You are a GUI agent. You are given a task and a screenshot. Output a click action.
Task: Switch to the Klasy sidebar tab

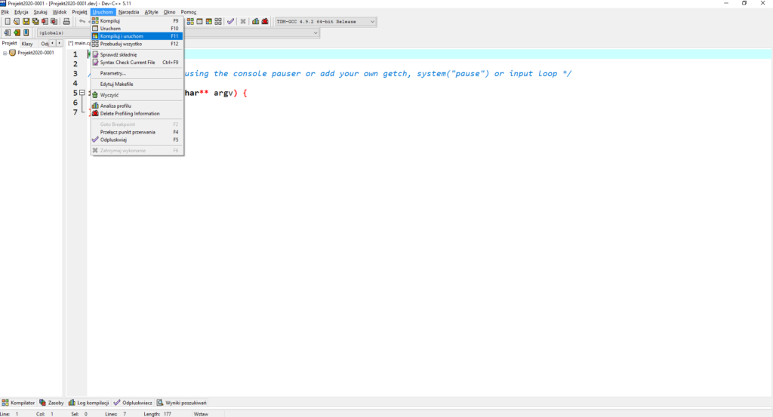(27, 44)
